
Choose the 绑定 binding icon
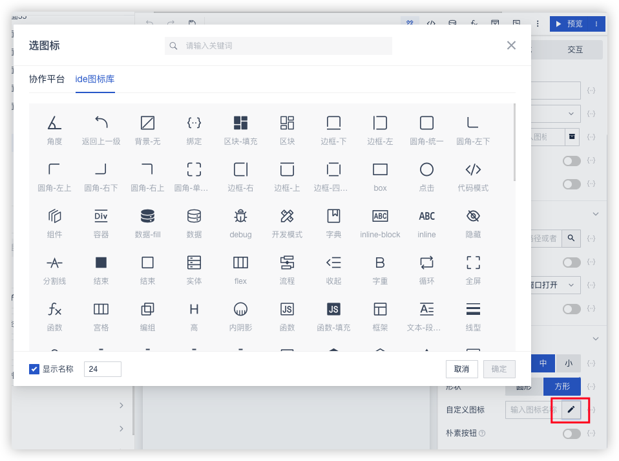(x=194, y=123)
